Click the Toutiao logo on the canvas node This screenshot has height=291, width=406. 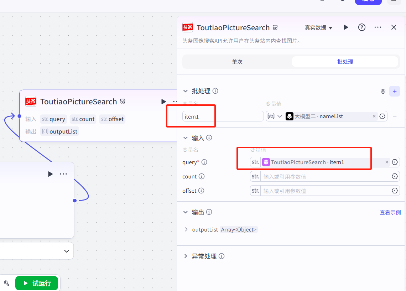[x=31, y=101]
